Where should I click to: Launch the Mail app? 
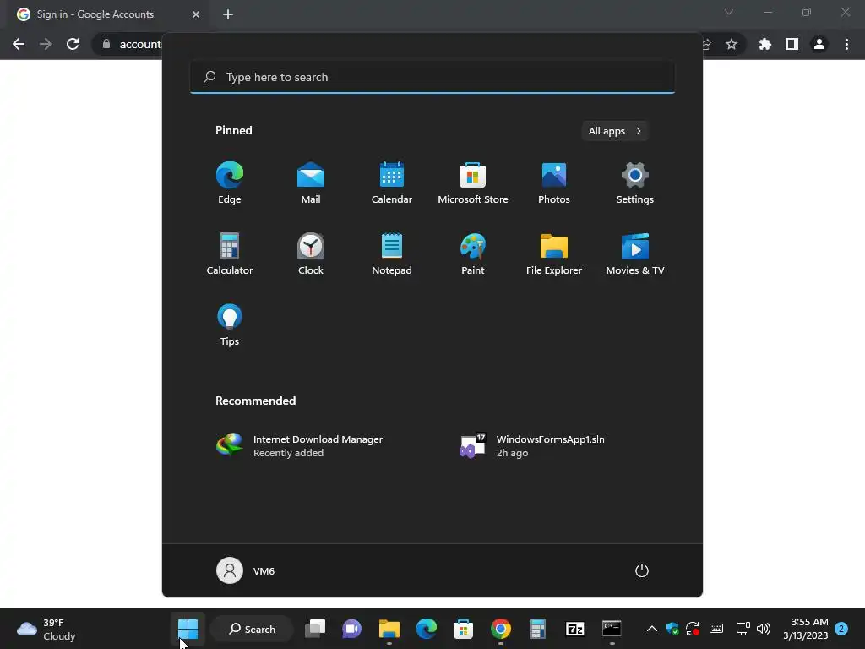311,183
